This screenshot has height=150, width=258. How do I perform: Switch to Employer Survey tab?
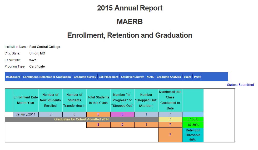pos(132,77)
